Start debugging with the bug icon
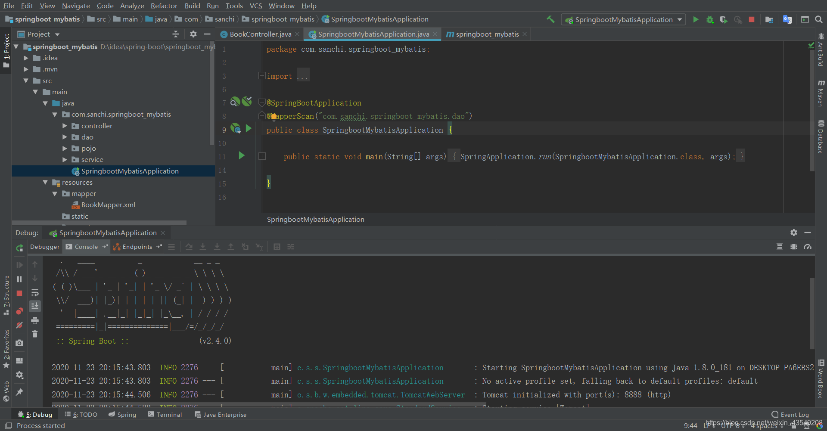 pos(710,19)
